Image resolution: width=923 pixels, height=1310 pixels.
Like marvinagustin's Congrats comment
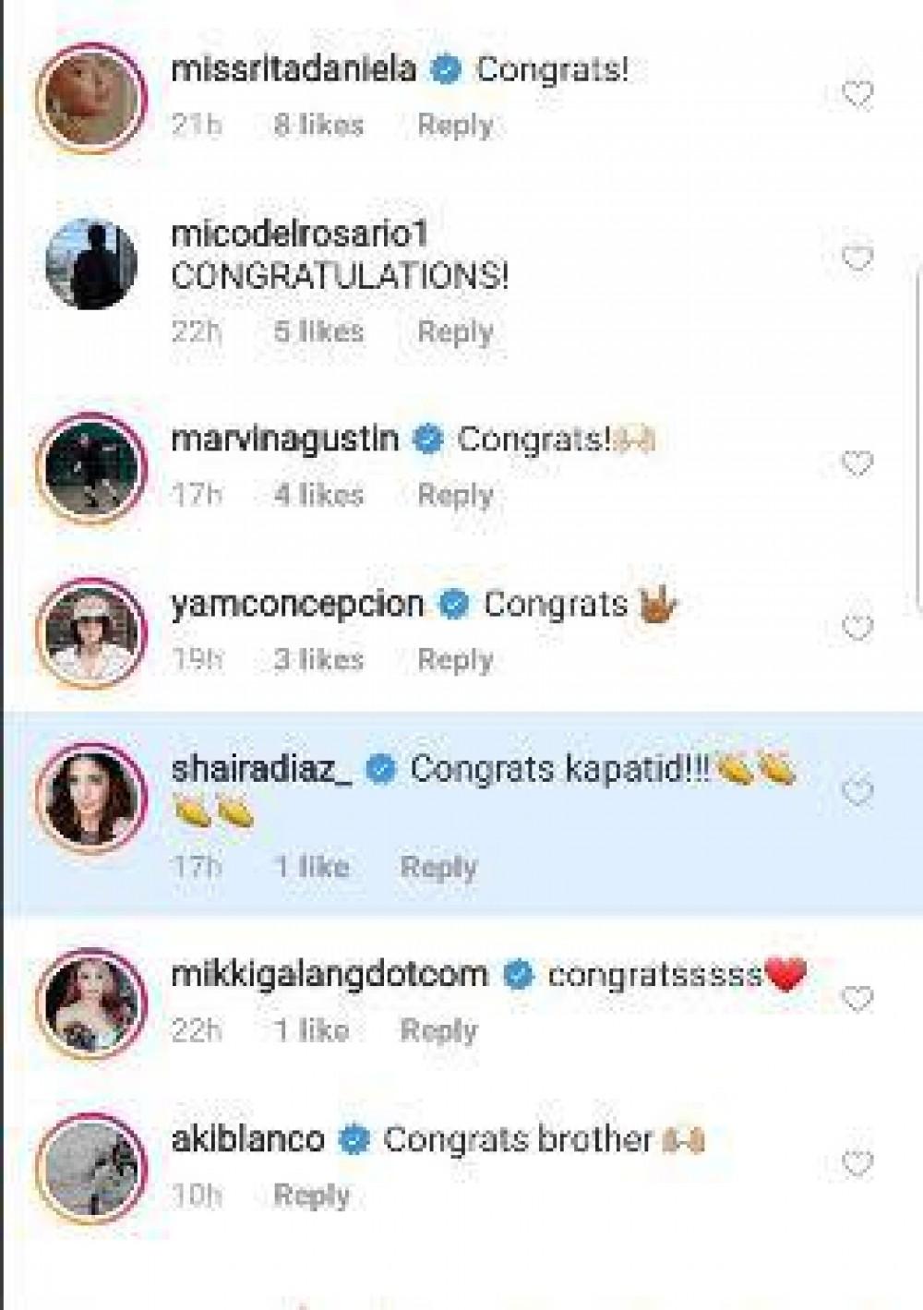click(857, 463)
